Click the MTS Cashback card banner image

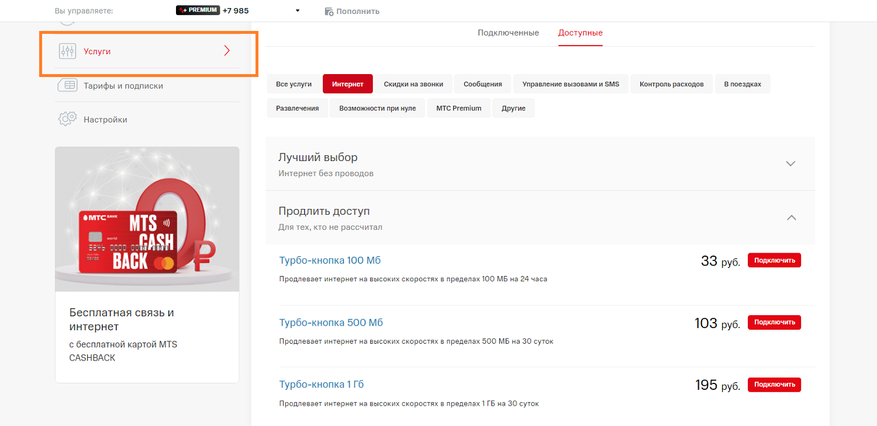[147, 219]
